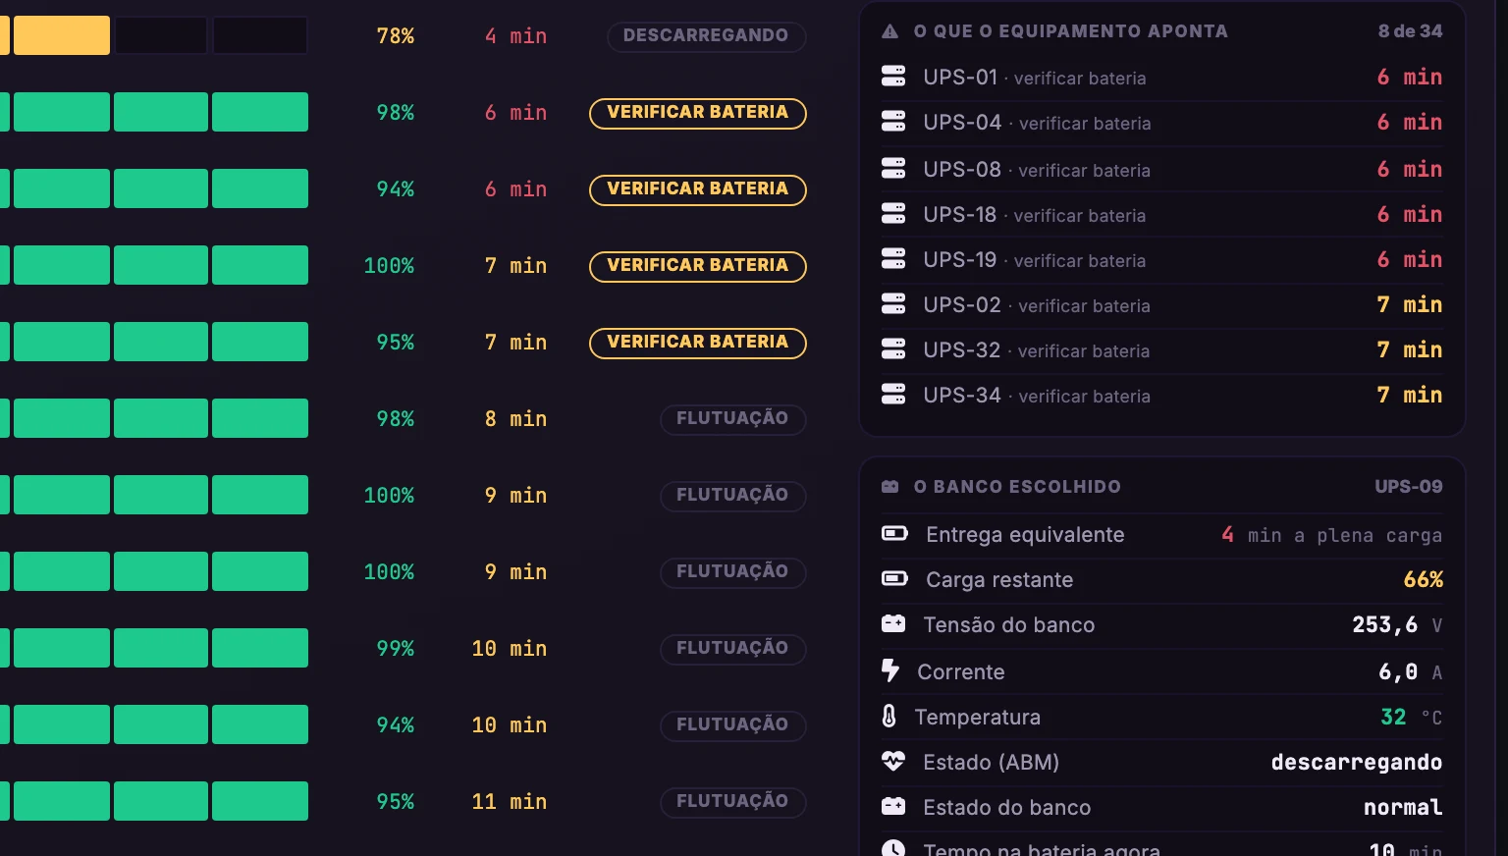Click the green charge bar on the 11 min row
This screenshot has height=856, width=1508.
coord(157,801)
